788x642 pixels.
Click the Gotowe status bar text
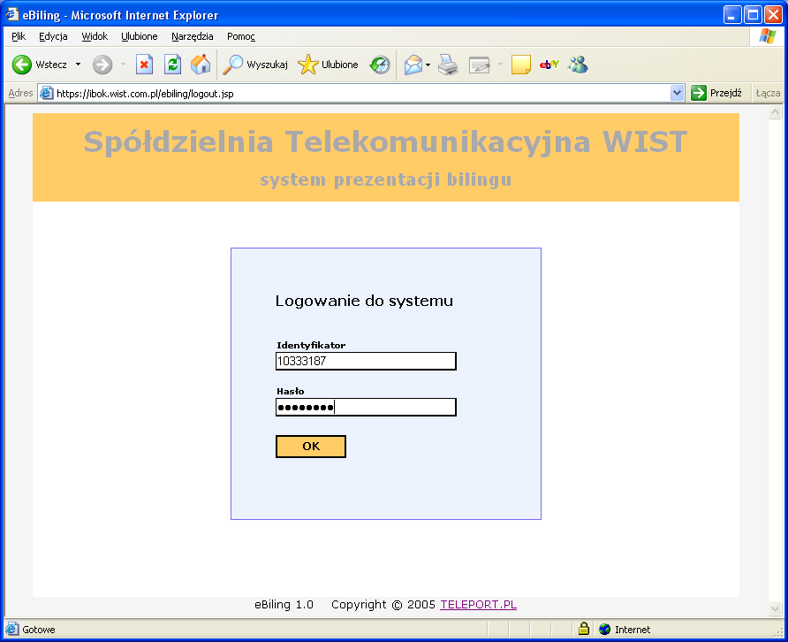pos(39,630)
